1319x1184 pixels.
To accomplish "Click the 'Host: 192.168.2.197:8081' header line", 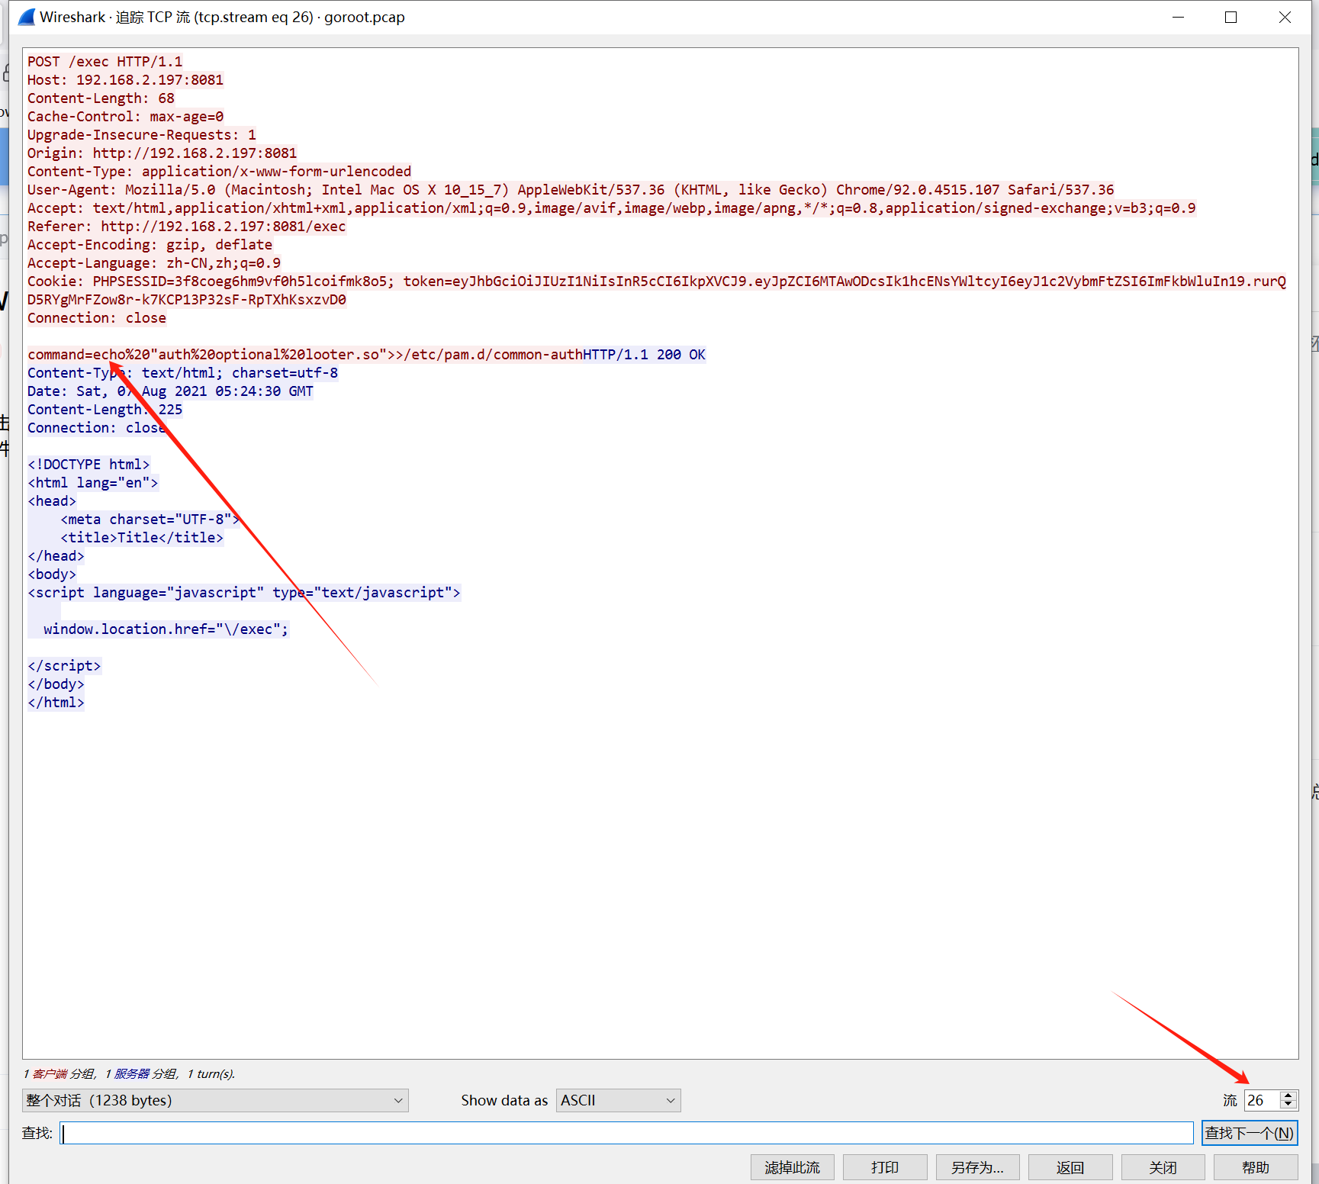I will (126, 80).
